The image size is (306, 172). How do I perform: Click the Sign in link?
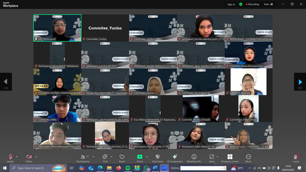[231, 4]
